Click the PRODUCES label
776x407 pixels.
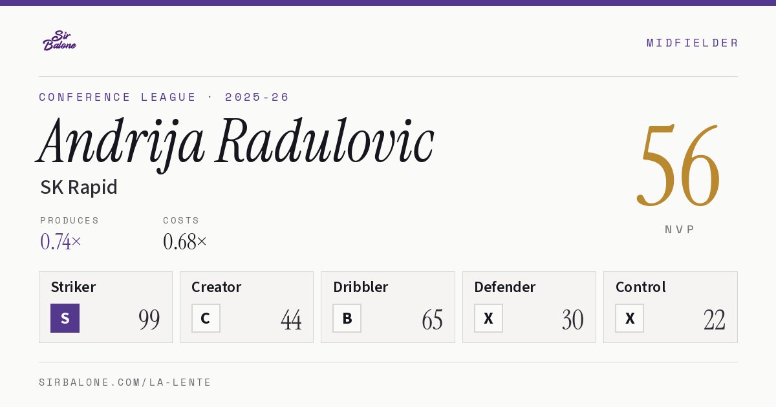(70, 220)
